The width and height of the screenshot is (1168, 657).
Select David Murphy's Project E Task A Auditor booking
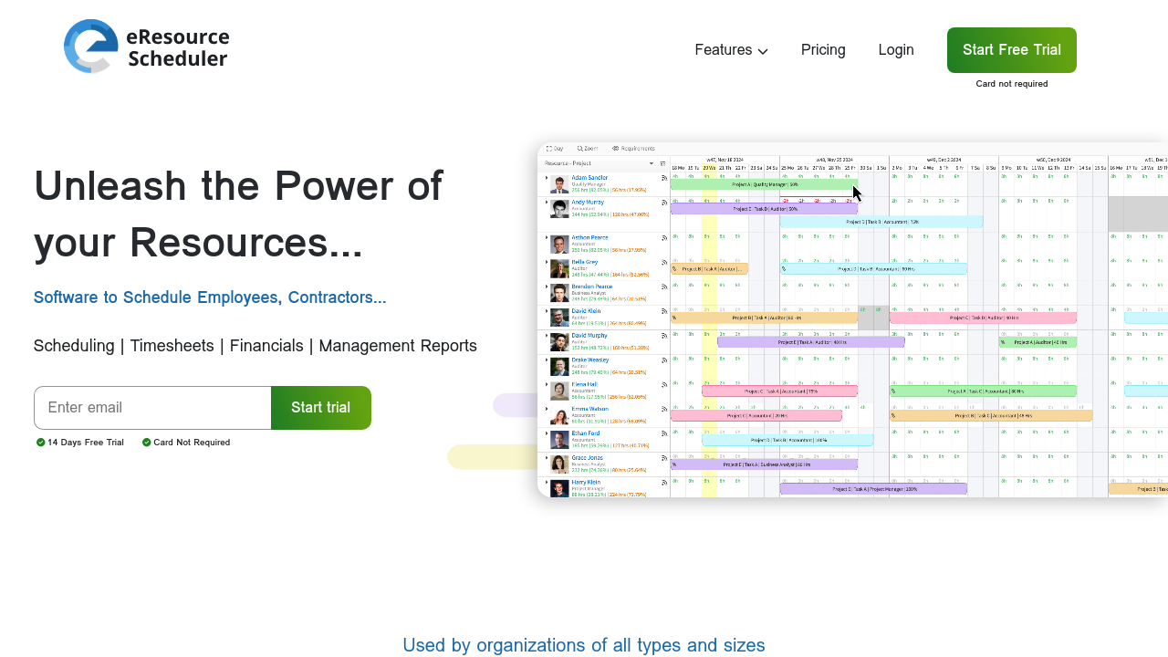coord(811,342)
